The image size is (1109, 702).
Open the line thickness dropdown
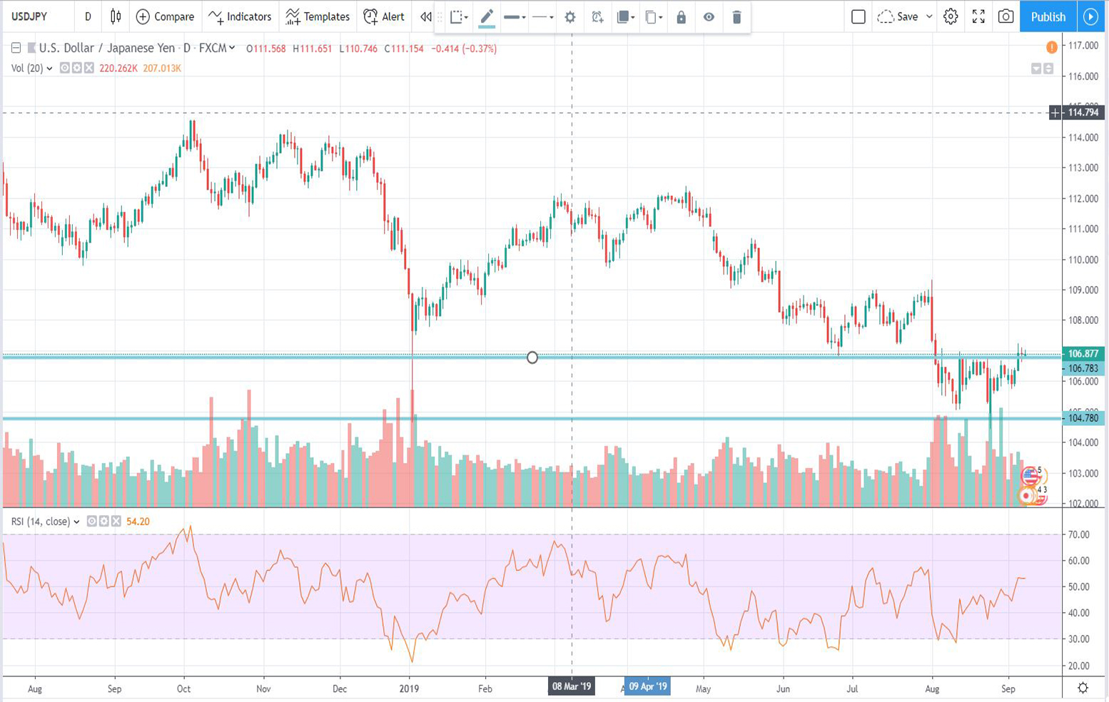point(515,17)
